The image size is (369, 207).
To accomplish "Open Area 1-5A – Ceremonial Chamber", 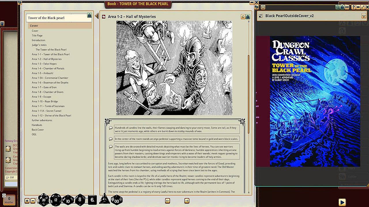I will [x=50, y=78].
